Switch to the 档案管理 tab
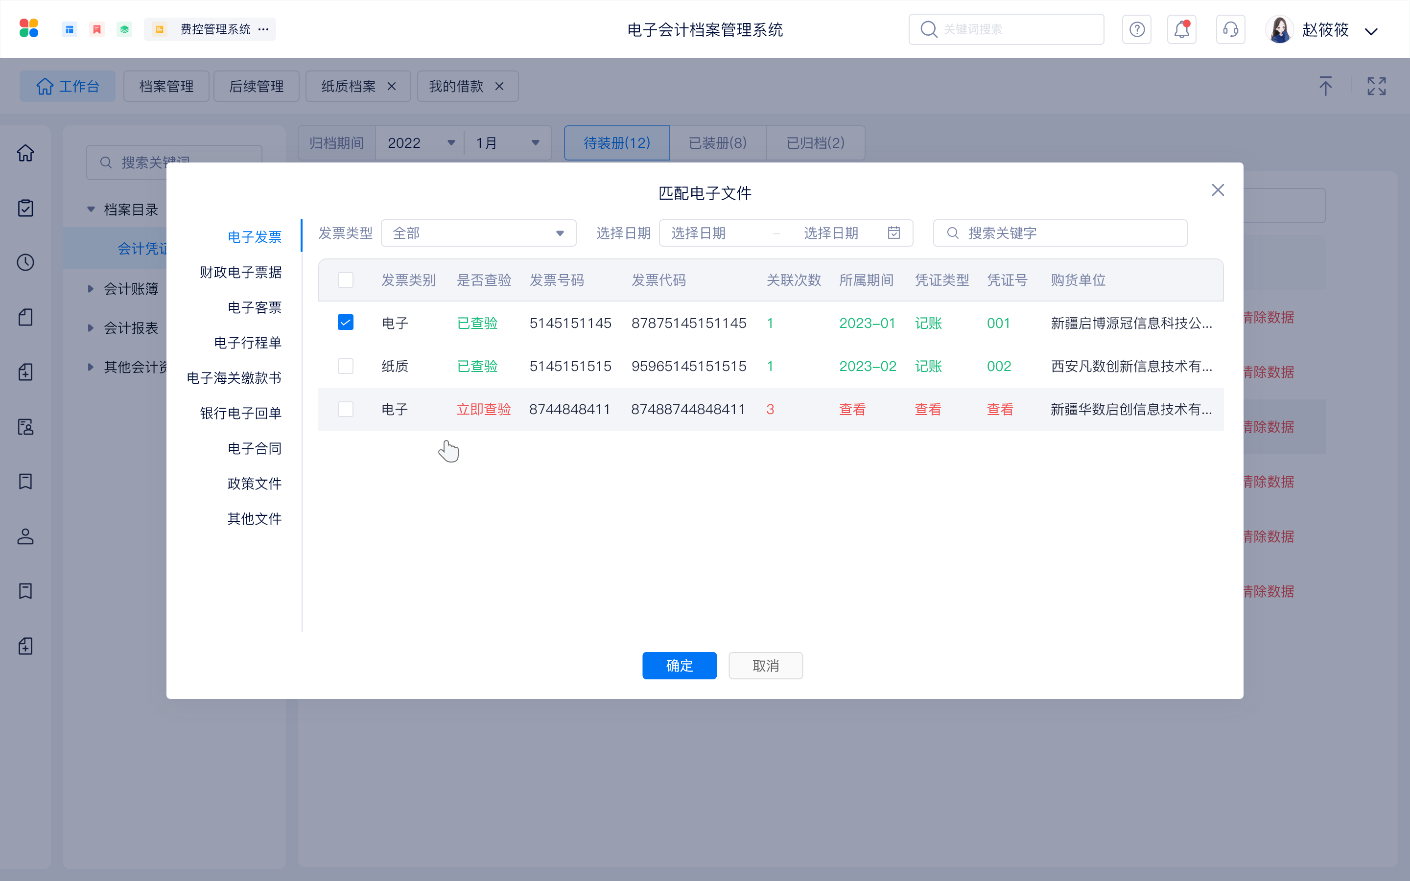 tap(166, 86)
